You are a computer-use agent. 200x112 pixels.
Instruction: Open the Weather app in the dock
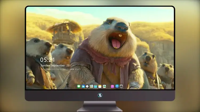pos(83,87)
